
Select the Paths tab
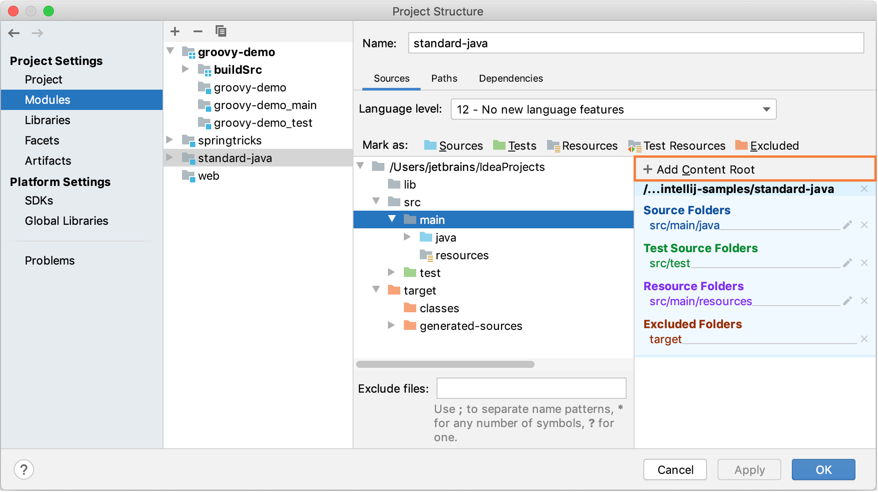444,78
